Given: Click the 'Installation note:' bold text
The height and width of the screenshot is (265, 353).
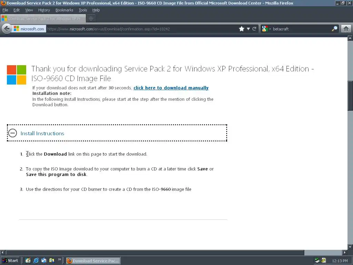Looking at the screenshot, I should [52, 93].
